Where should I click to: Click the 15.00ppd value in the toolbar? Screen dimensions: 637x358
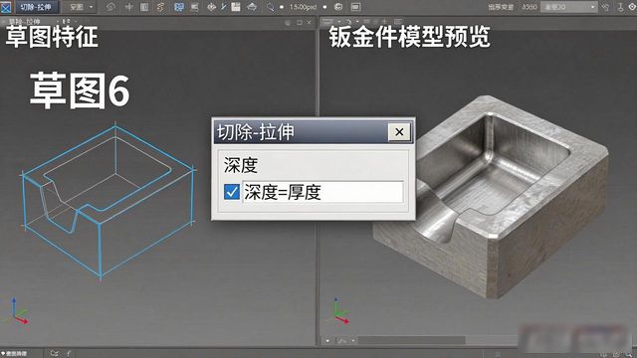pyautogui.click(x=303, y=7)
